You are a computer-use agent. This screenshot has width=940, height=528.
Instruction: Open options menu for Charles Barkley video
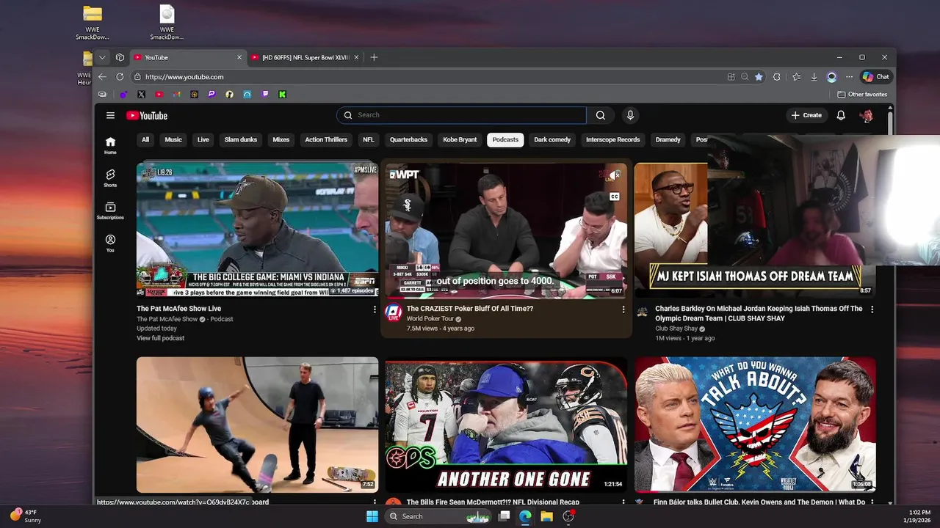pyautogui.click(x=872, y=309)
